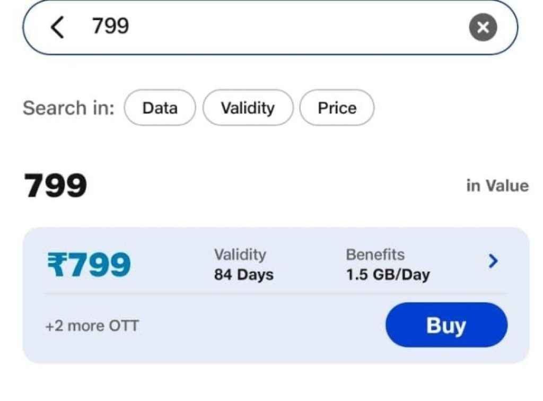Switch to the Price filter option
The height and width of the screenshot is (401, 543).
[x=337, y=108]
